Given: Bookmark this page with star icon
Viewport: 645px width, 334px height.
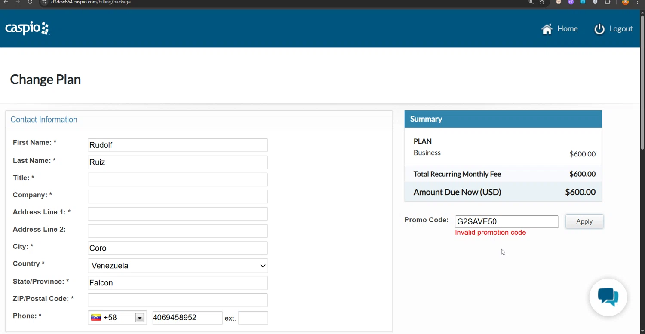Looking at the screenshot, I should point(542,2).
